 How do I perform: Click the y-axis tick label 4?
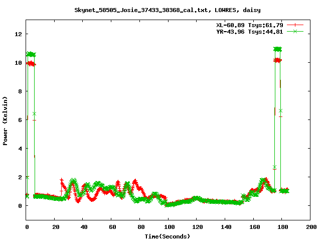click(x=20, y=149)
